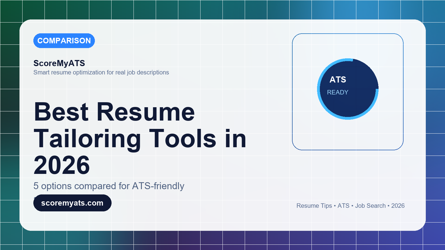The image size is (445, 250).
Task: Select the ScoreMyATS brand name
Action: [59, 63]
